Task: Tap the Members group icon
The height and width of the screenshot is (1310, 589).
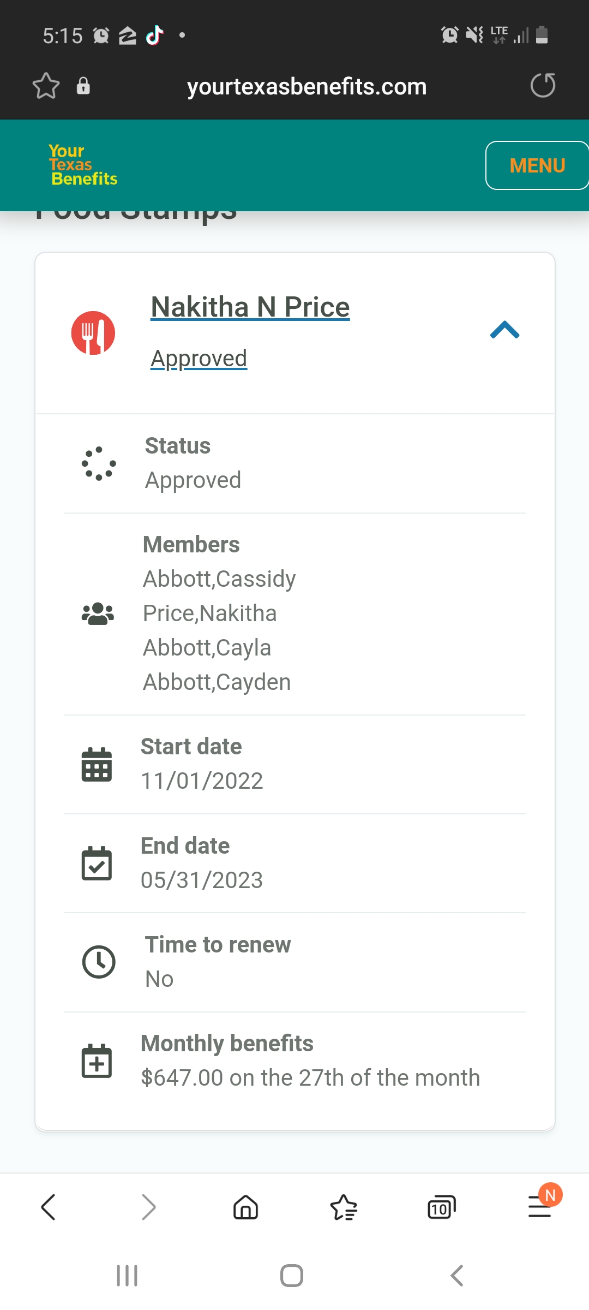Action: 98,614
